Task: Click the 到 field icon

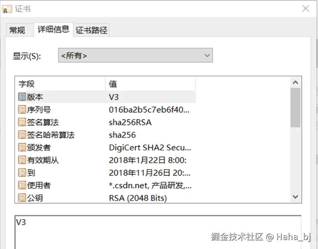Action: point(22,172)
